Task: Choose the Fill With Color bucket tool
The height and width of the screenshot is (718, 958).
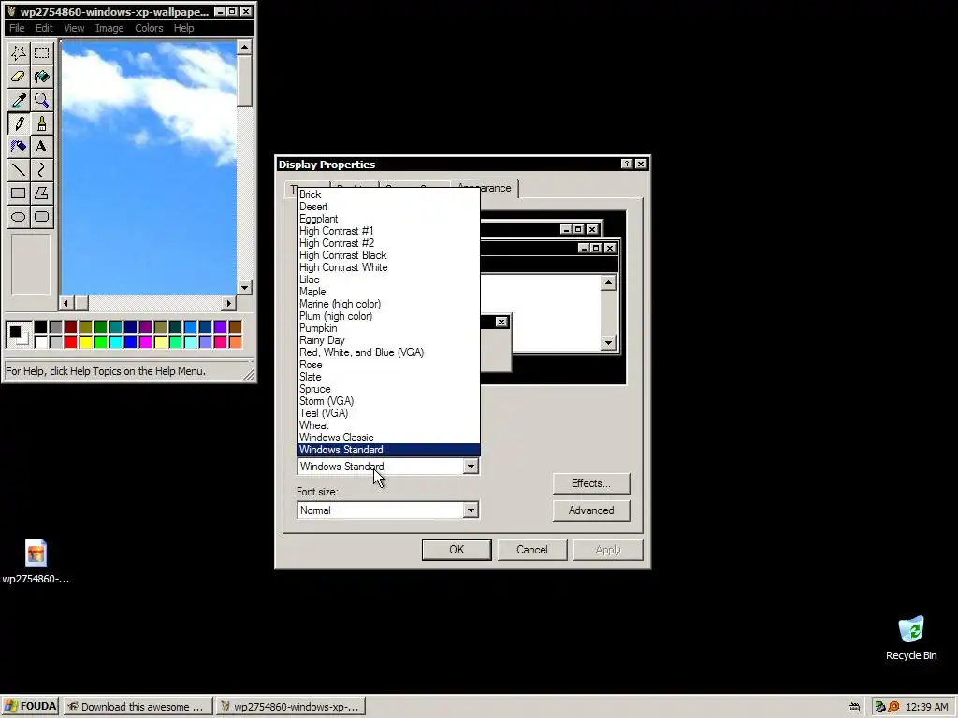Action: pyautogui.click(x=41, y=77)
